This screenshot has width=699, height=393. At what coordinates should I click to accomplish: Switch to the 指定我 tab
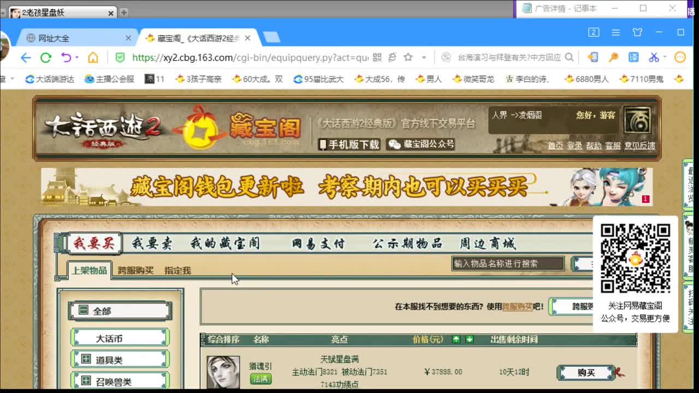pyautogui.click(x=177, y=271)
